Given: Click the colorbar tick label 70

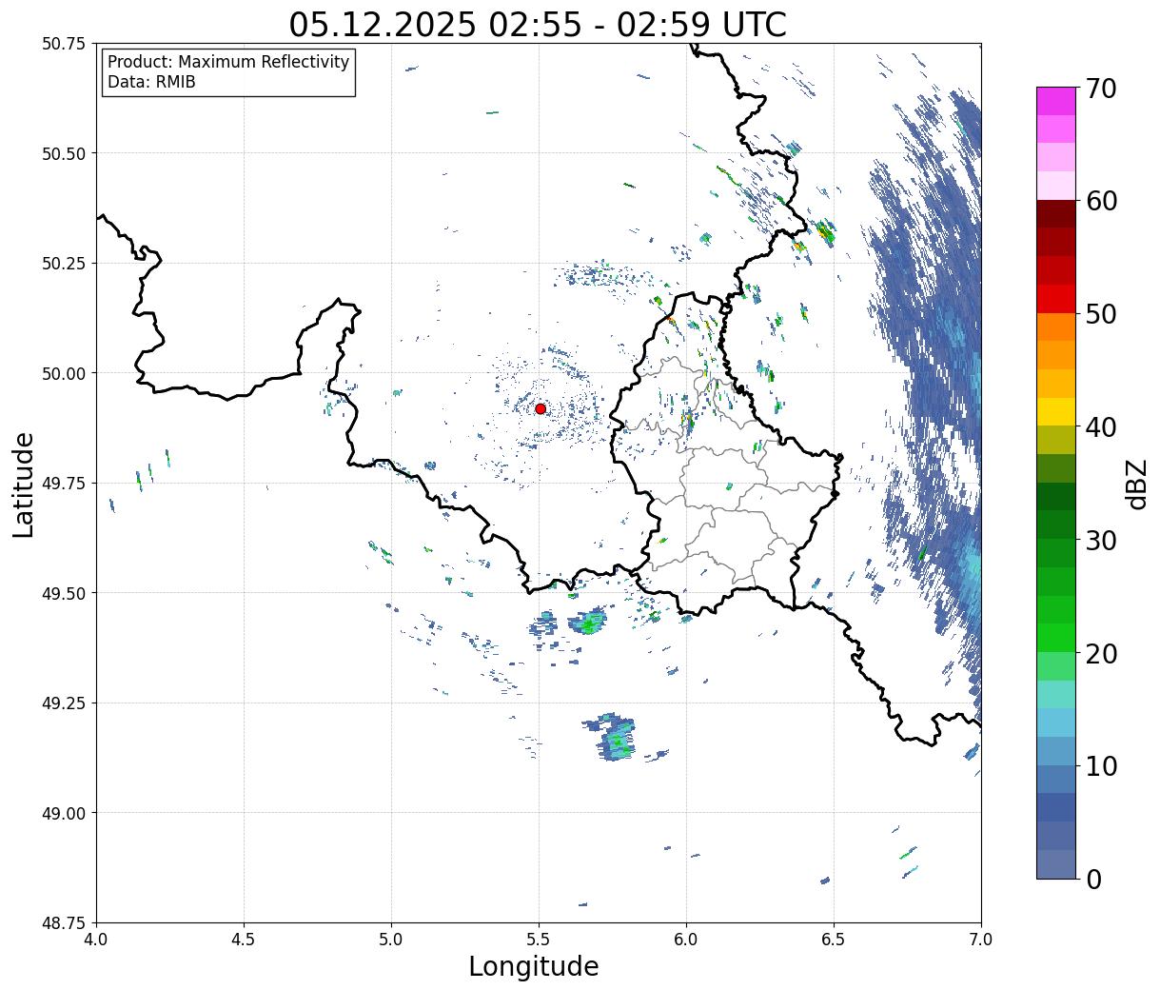Looking at the screenshot, I should [1101, 89].
